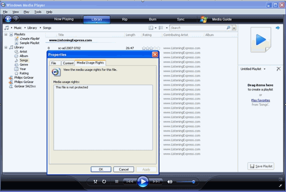Expand the Library breadcrumb arrow
The image size is (286, 192).
coord(25,28)
